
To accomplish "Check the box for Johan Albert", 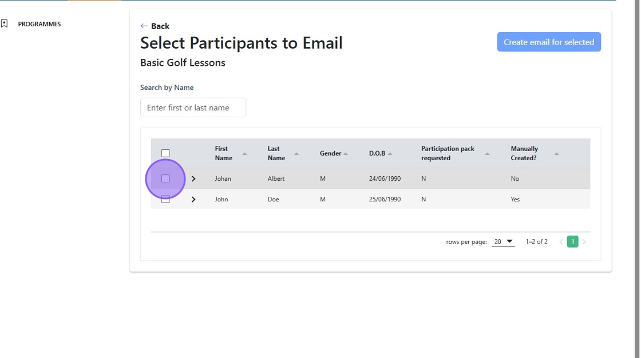I will [165, 178].
